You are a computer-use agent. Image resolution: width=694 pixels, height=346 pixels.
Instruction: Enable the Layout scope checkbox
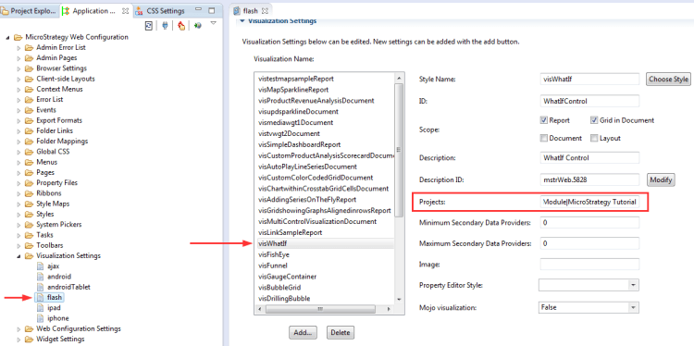click(x=594, y=138)
